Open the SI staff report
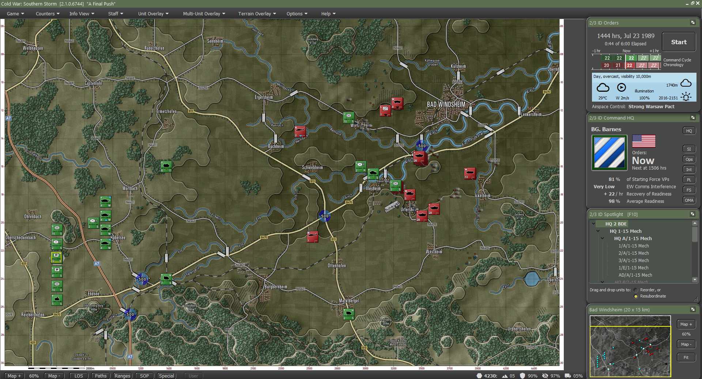The height and width of the screenshot is (379, 702). (x=689, y=149)
